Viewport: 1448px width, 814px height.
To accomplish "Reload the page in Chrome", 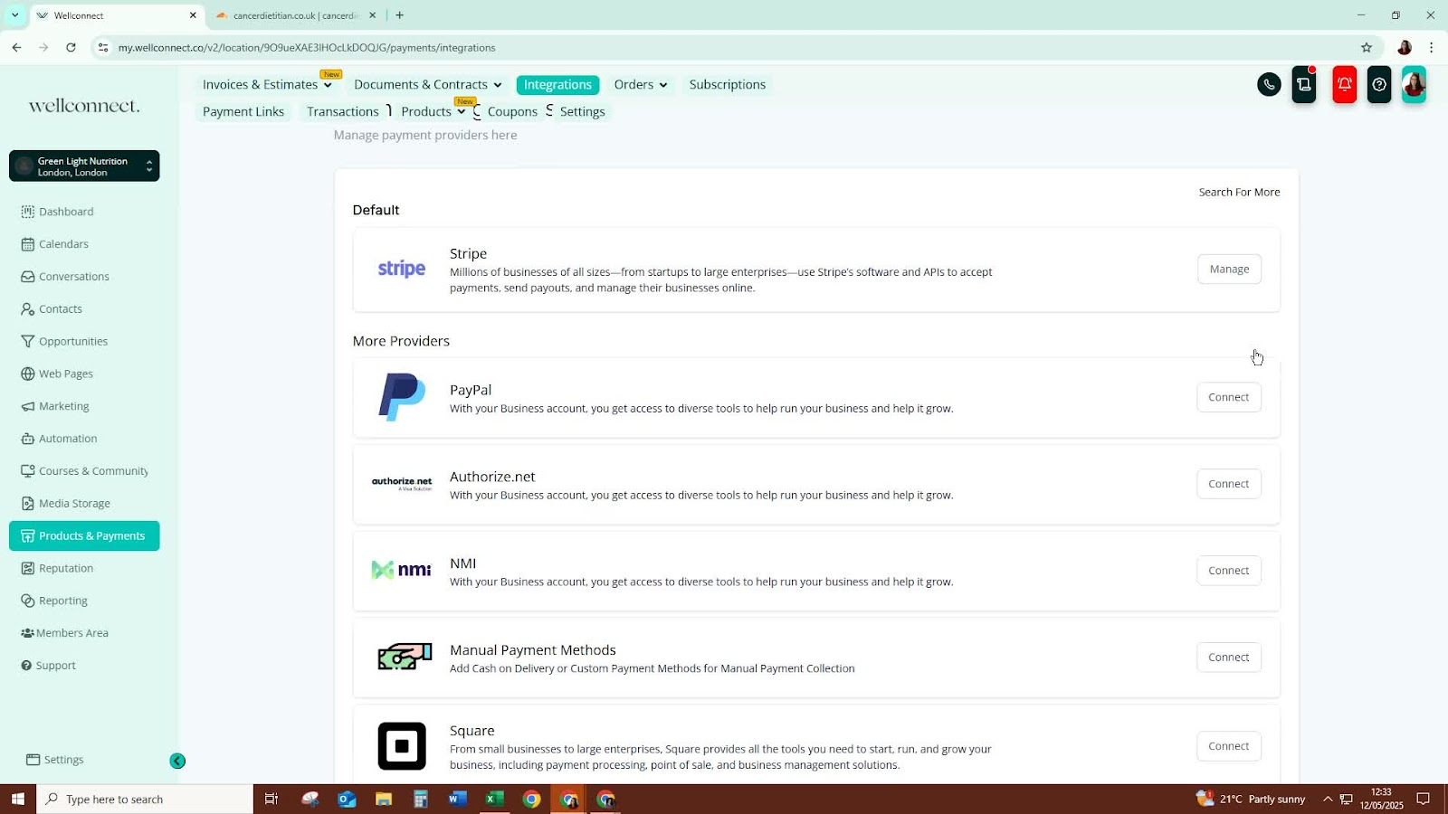I will click(x=71, y=47).
